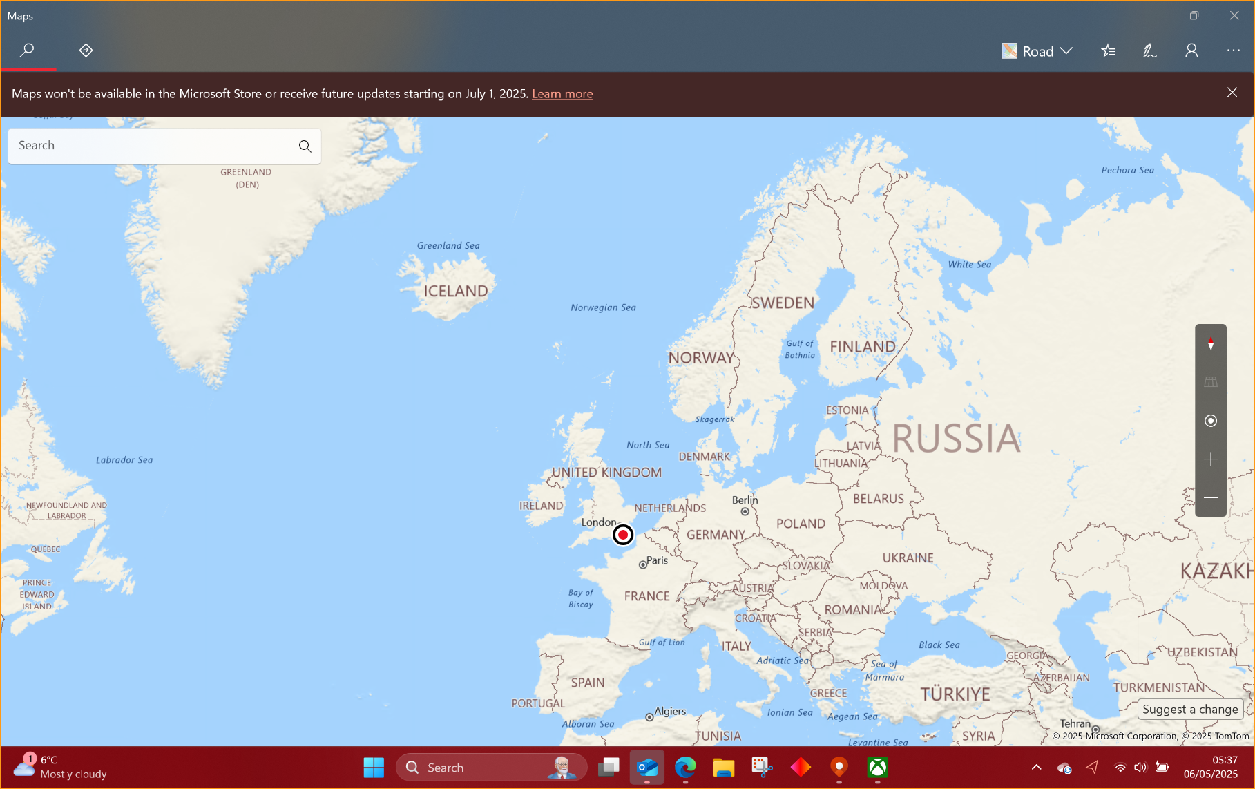Click the UKRAINE country label

coord(908,558)
